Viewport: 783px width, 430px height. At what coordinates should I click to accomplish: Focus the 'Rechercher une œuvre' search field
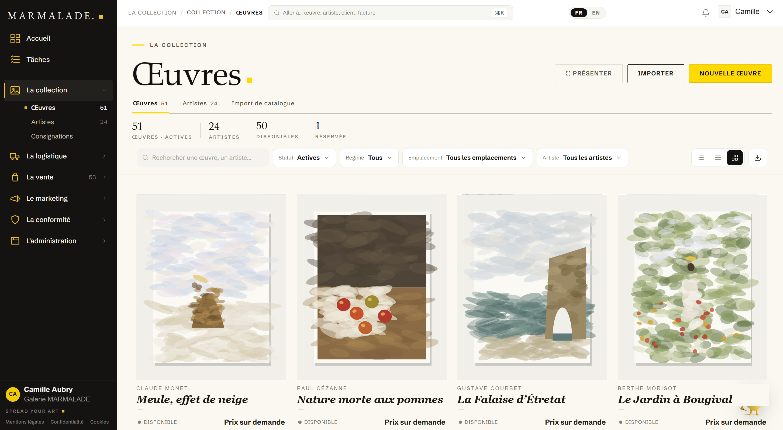click(203, 157)
